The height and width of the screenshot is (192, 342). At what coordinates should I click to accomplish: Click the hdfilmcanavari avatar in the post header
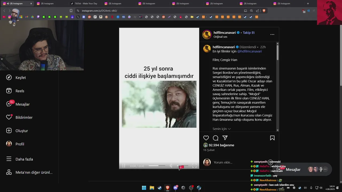tap(207, 34)
